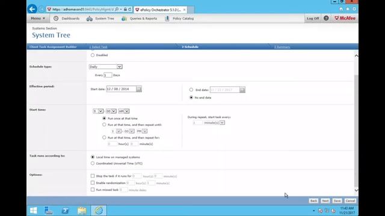Click the address bar search magnifier

(x=117, y=10)
